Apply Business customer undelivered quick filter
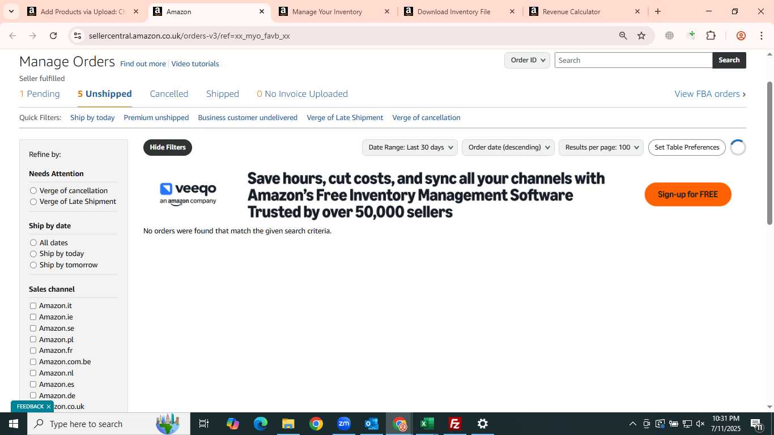The image size is (774, 435). 248,118
